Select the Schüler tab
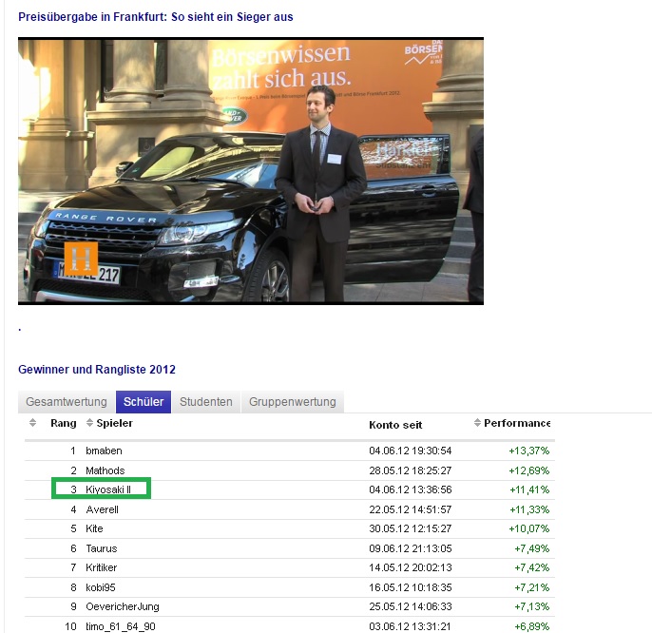652x633 pixels. tap(144, 402)
